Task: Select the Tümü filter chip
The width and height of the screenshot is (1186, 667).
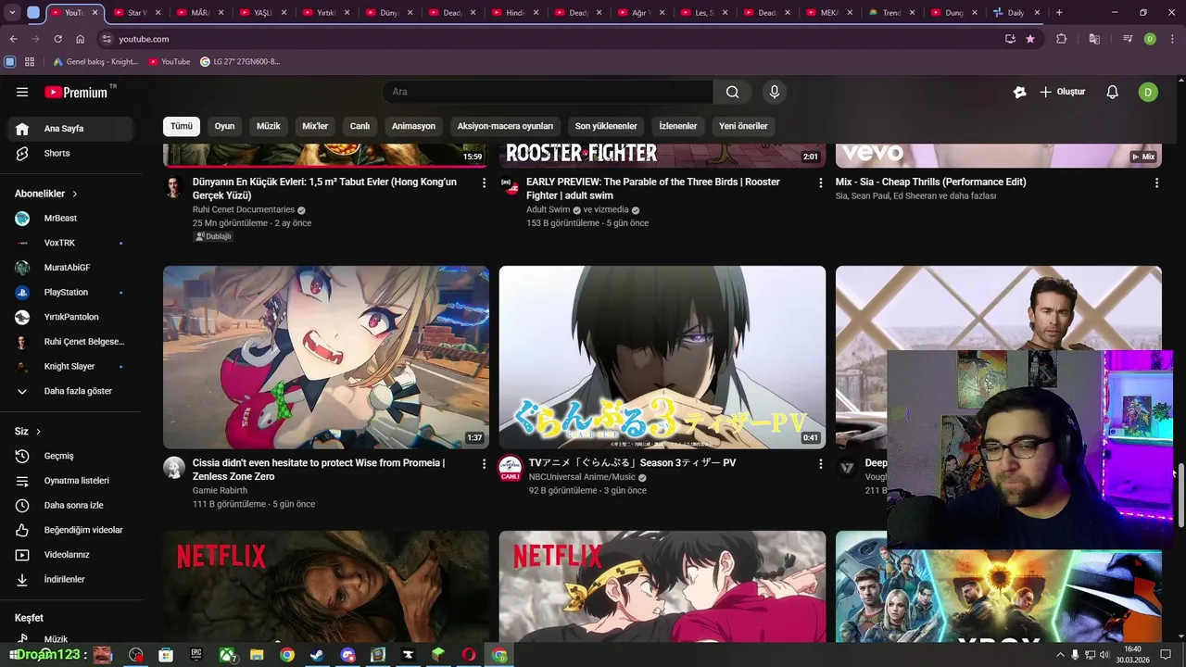Action: [182, 126]
